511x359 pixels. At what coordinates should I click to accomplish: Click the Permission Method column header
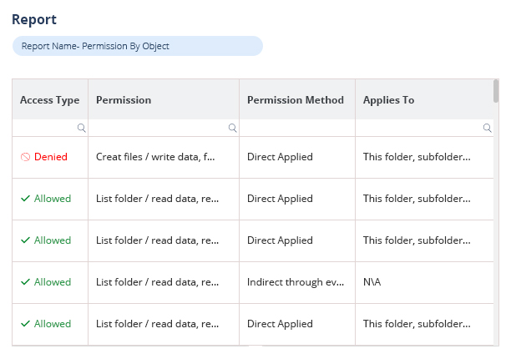(296, 100)
